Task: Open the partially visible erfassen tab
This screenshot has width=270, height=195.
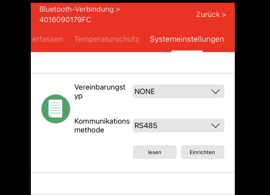Action: (47, 39)
